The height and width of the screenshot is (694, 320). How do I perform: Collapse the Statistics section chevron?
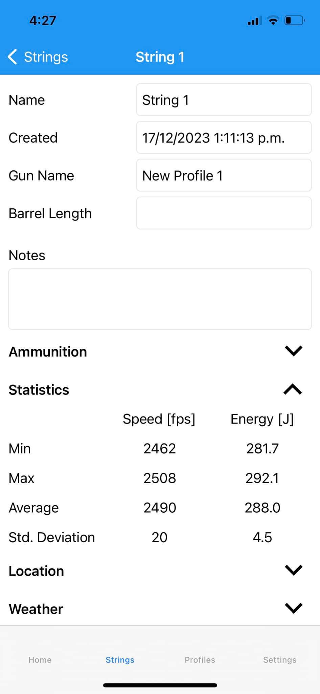tap(293, 389)
